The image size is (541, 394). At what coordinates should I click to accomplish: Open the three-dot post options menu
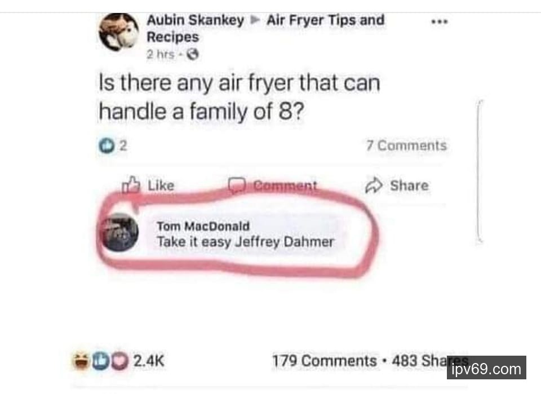pyautogui.click(x=440, y=21)
